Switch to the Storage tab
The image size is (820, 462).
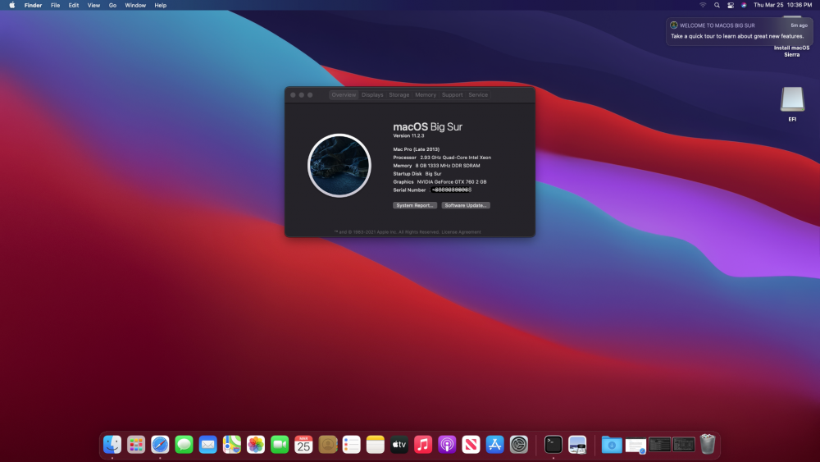tap(399, 94)
